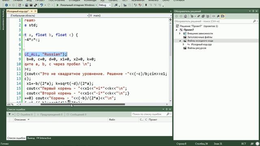Switch to the F# Interactive tab
260x146 pixels.
(x=44, y=138)
